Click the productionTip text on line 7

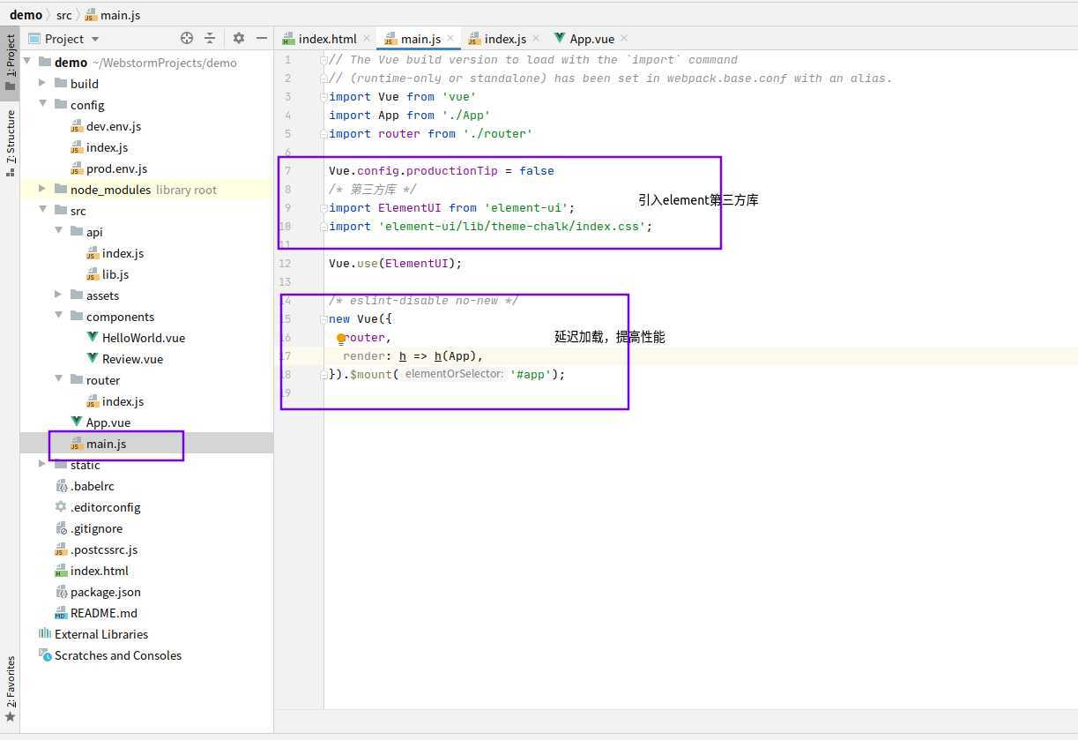tap(452, 171)
